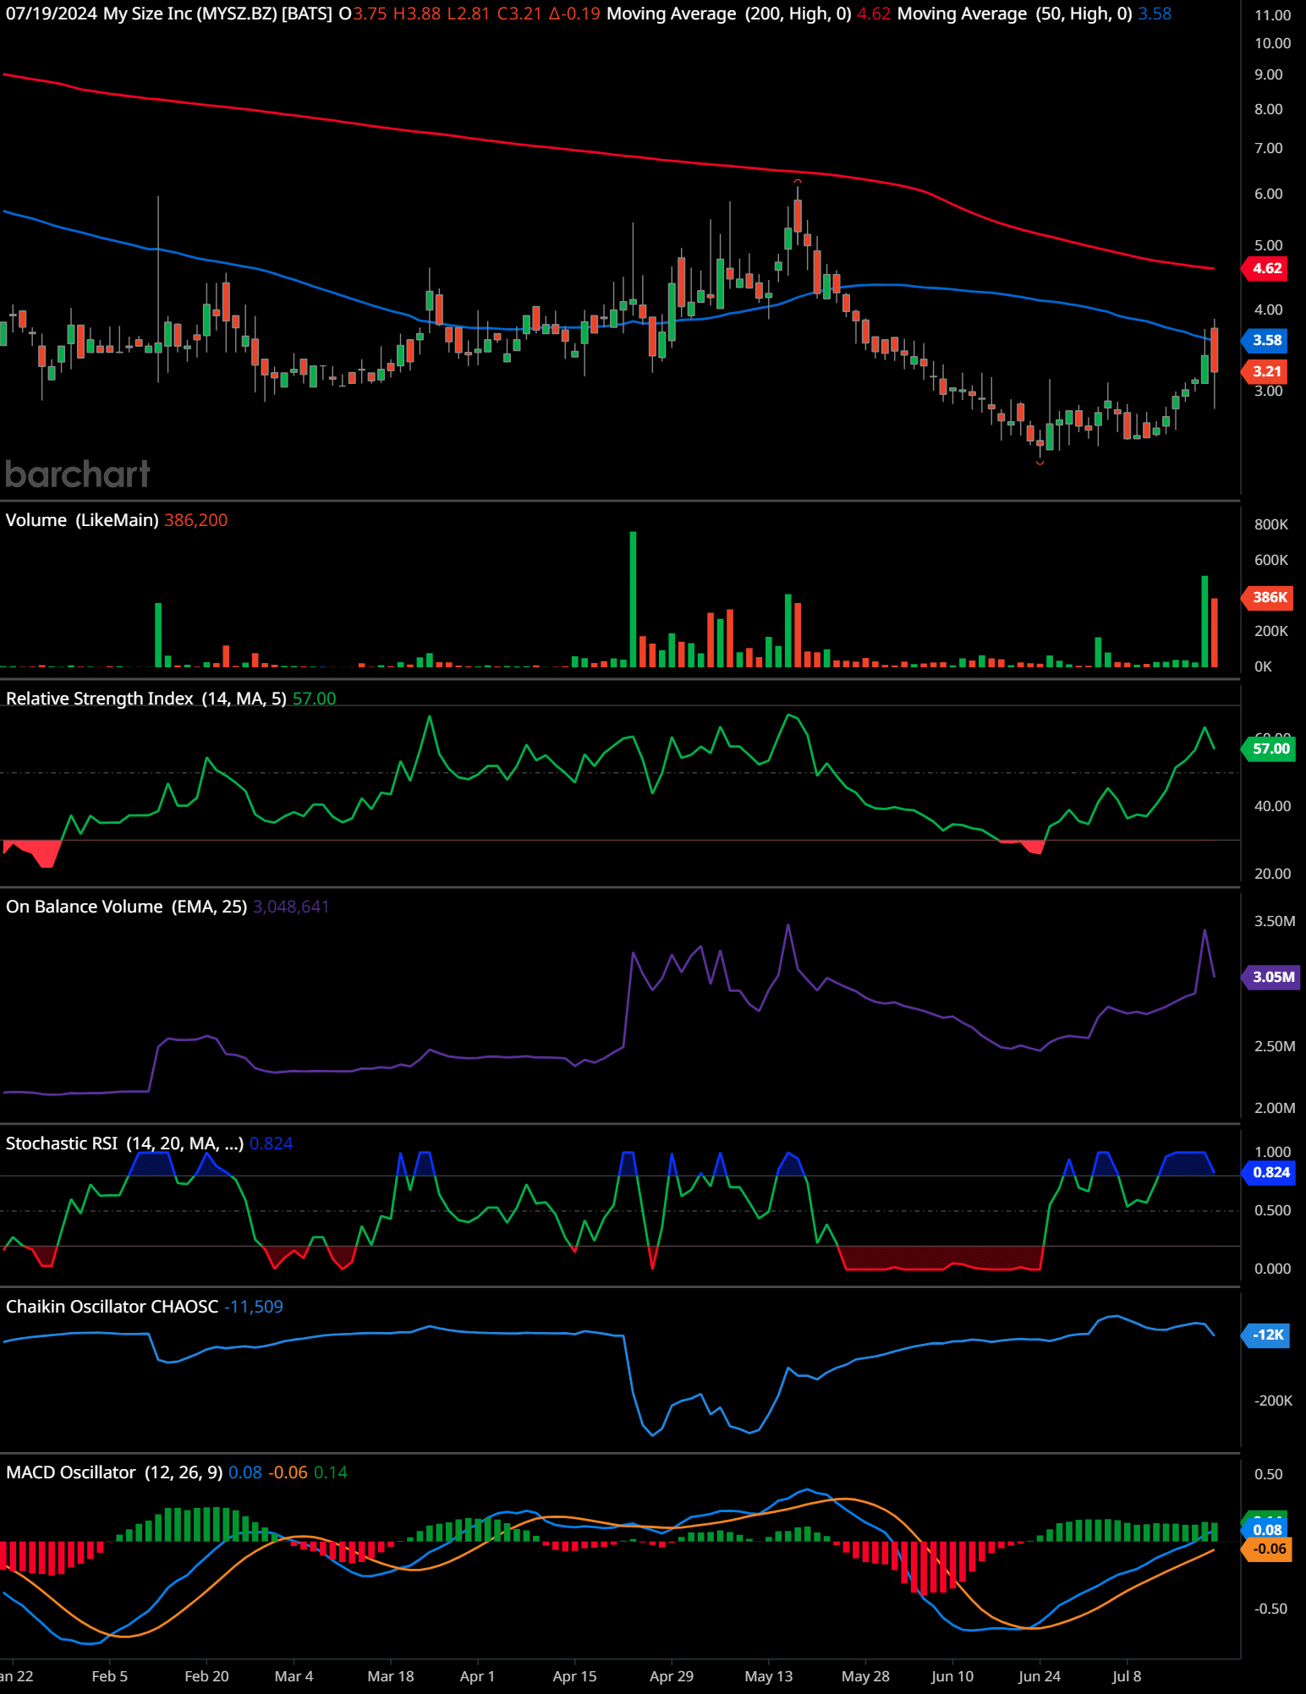Image resolution: width=1306 pixels, height=1694 pixels.
Task: Click the Jun 10 date axis label
Action: point(952,1676)
